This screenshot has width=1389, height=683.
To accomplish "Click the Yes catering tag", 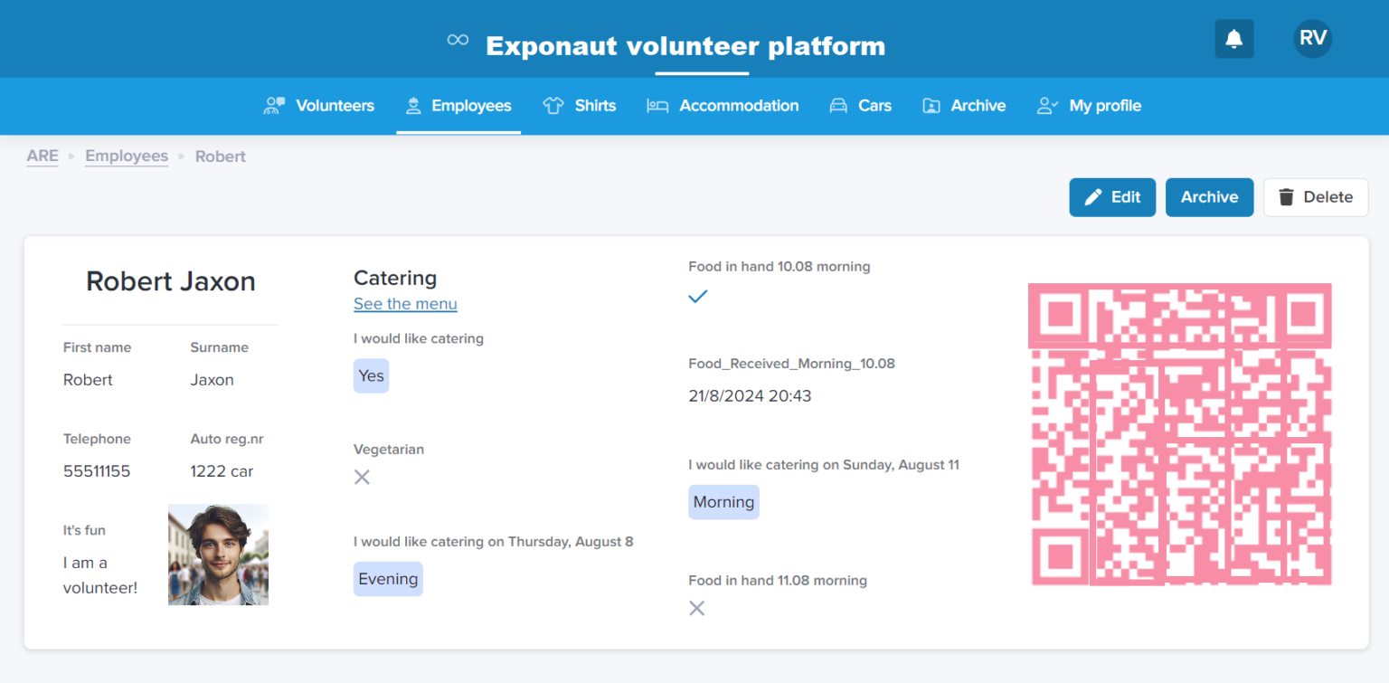I will (x=371, y=375).
